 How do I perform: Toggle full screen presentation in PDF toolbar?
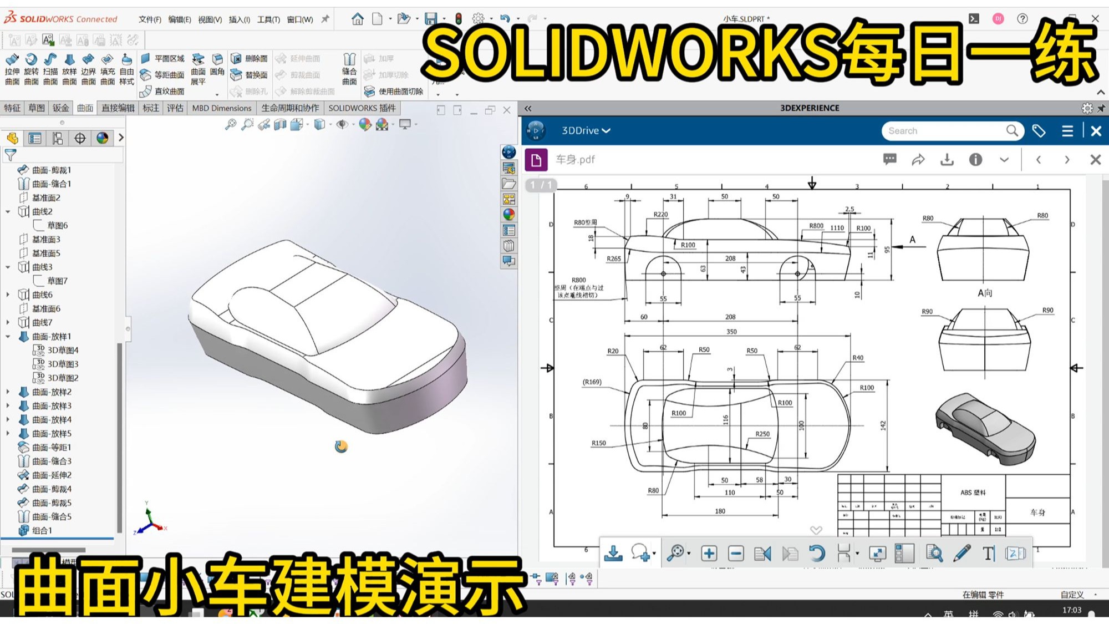pos(877,553)
